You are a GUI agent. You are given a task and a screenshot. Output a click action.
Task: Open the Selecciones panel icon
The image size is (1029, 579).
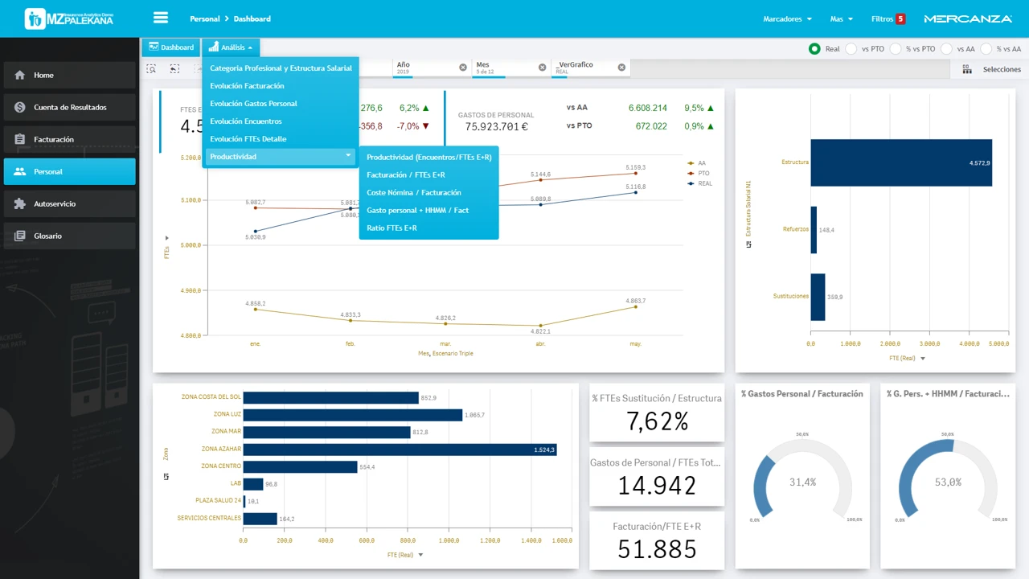coord(967,70)
